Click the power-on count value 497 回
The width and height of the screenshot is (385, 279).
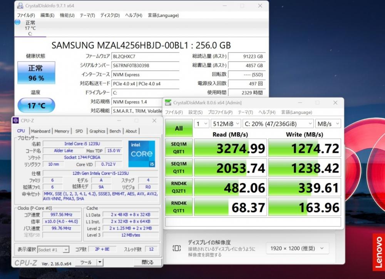pos(246,84)
